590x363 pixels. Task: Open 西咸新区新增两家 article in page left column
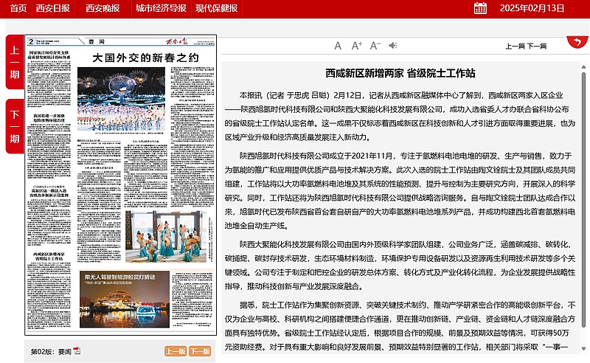point(49,257)
